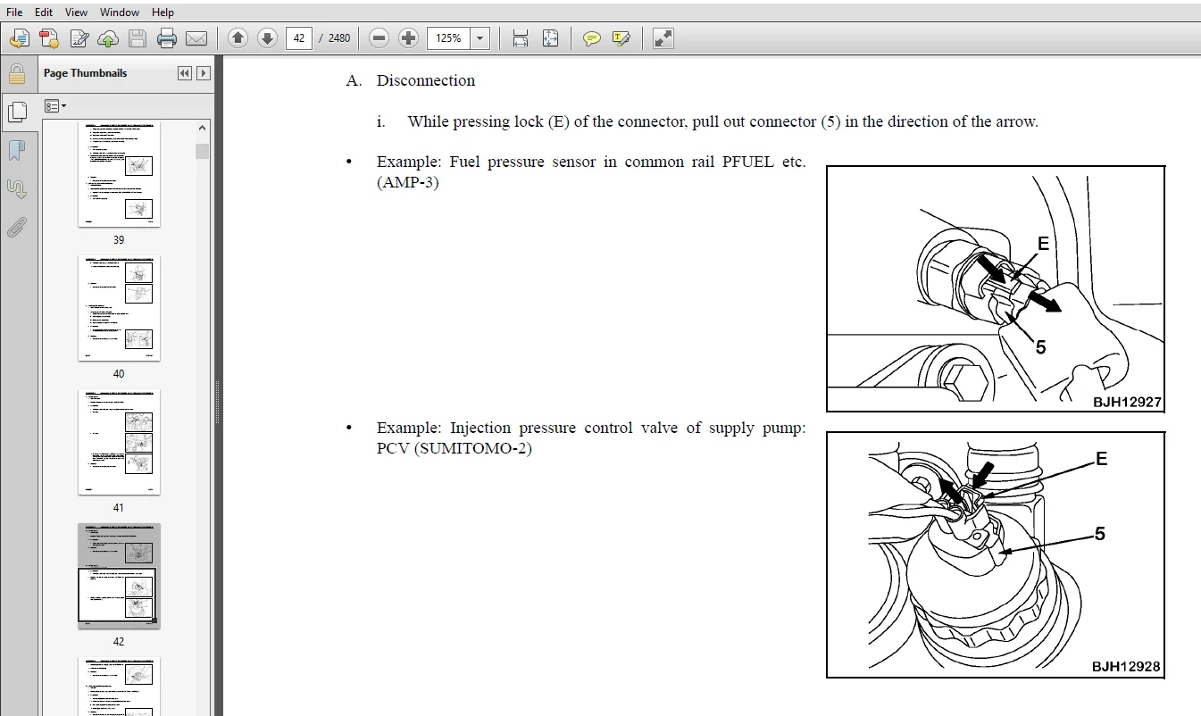The width and height of the screenshot is (1201, 716).
Task: Zoom in with the plus button
Action: coord(409,38)
